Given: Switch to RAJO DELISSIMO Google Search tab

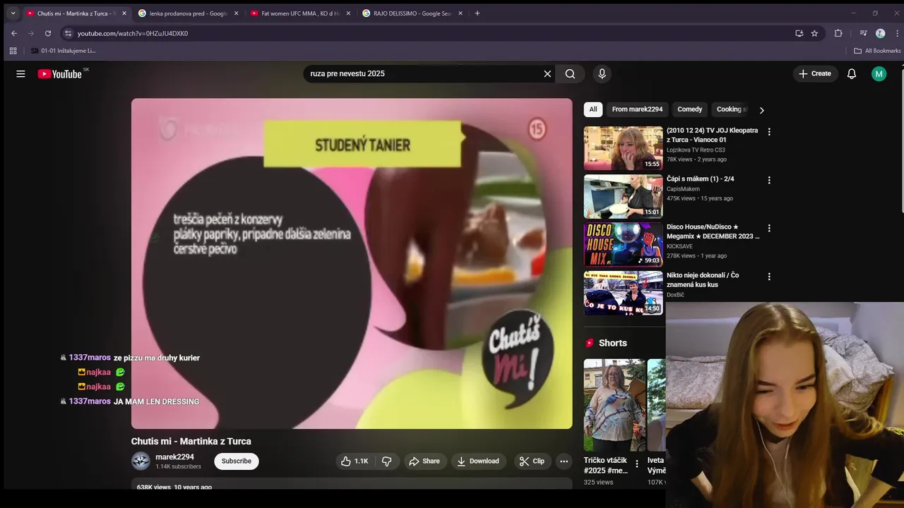Looking at the screenshot, I should (412, 13).
